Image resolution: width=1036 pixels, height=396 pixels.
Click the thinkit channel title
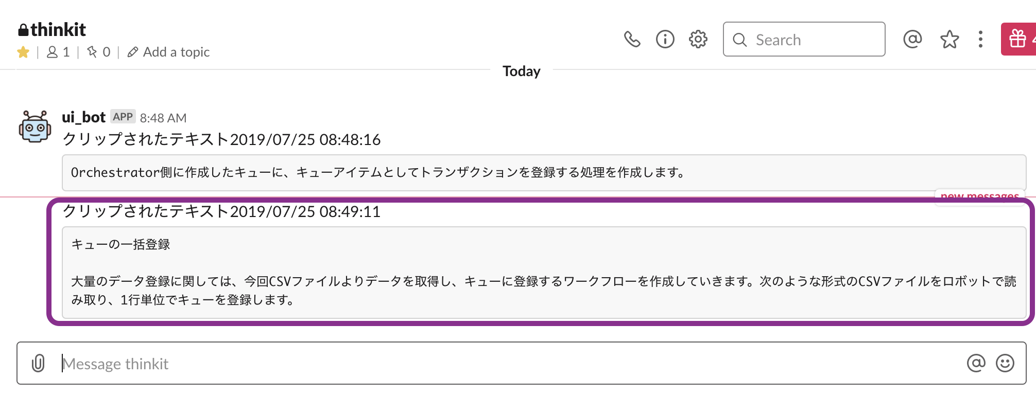(x=58, y=30)
